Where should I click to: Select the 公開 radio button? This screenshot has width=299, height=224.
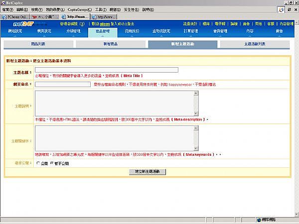point(38,163)
